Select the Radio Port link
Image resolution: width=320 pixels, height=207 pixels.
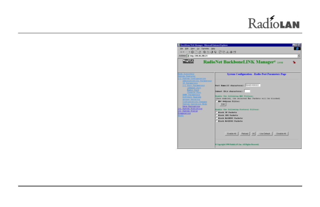[x=193, y=90]
